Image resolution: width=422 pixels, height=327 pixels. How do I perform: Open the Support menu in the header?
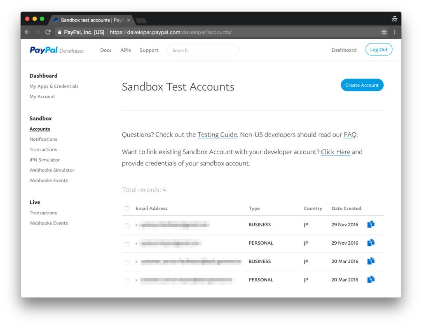point(149,50)
